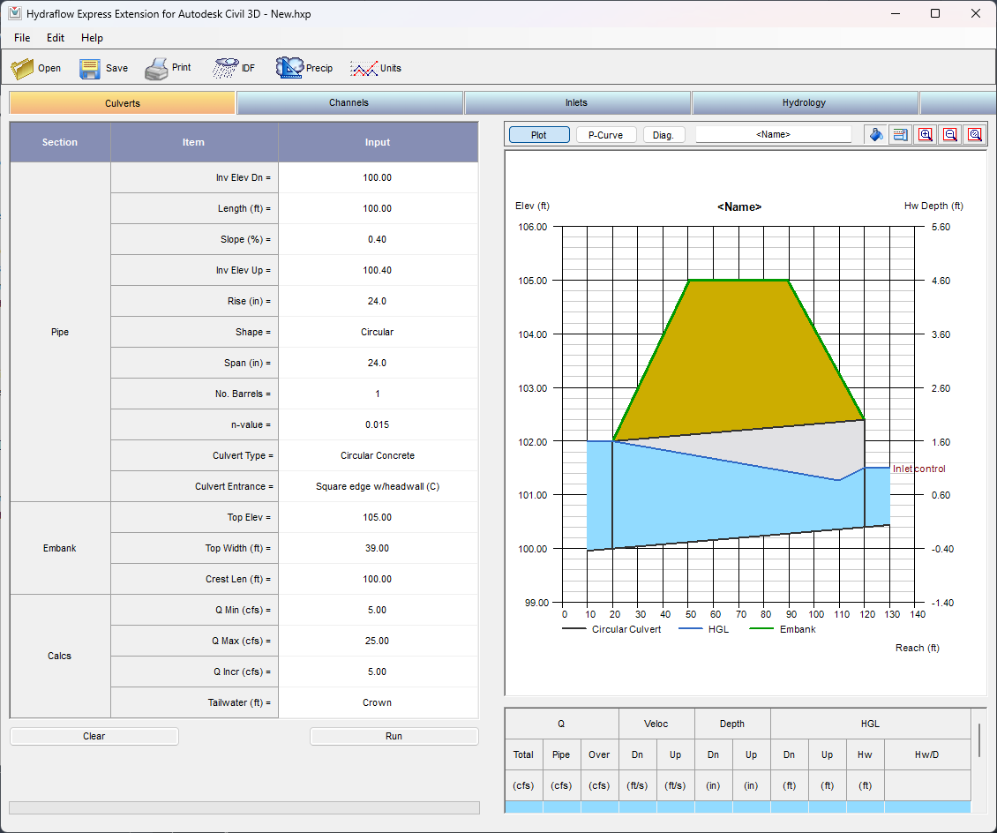Open the Culvert Type field showing Circular Concrete
Viewport: 997px width, 833px height.
coord(378,455)
